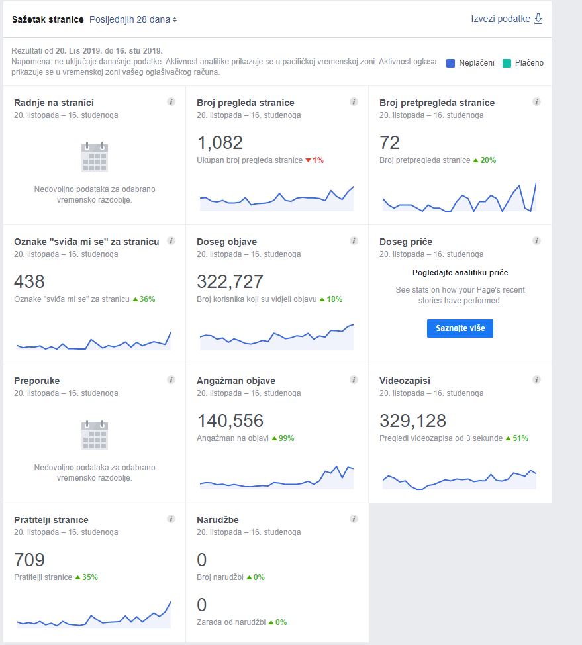This screenshot has height=645, width=582.
Task: Click info icon for Doseg objave
Action: (x=354, y=240)
